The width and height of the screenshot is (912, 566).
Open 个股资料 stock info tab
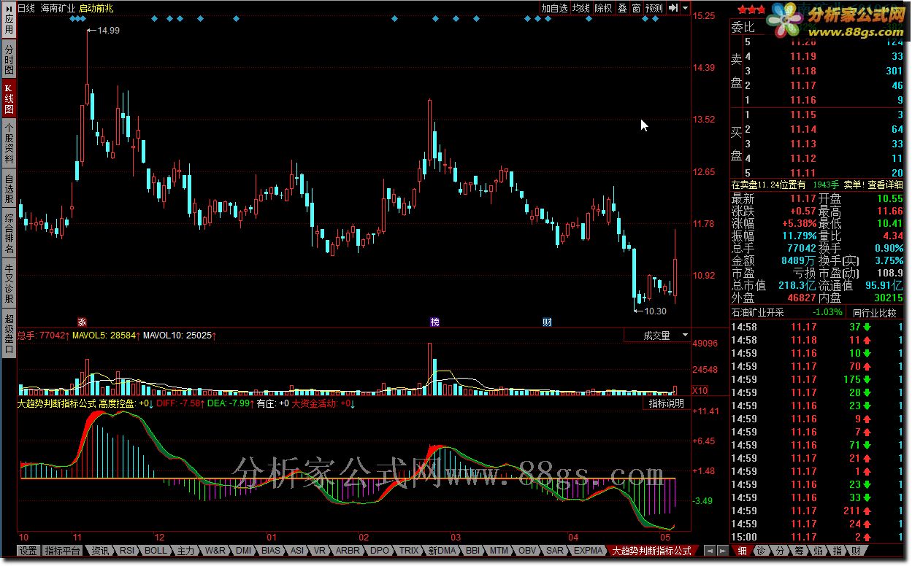coord(9,142)
